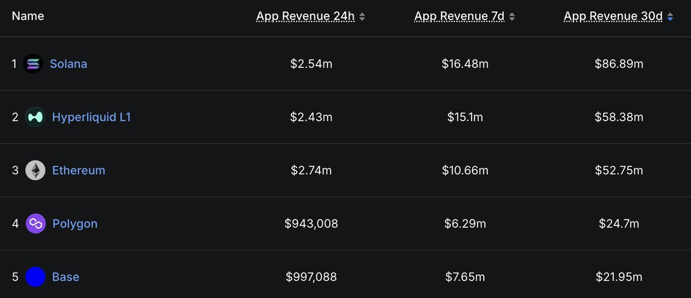Open the Polygon chain link
Viewport: 691px width, 298px height.
click(x=75, y=224)
